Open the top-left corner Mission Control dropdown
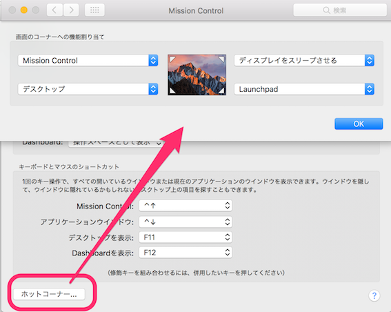 click(x=88, y=61)
